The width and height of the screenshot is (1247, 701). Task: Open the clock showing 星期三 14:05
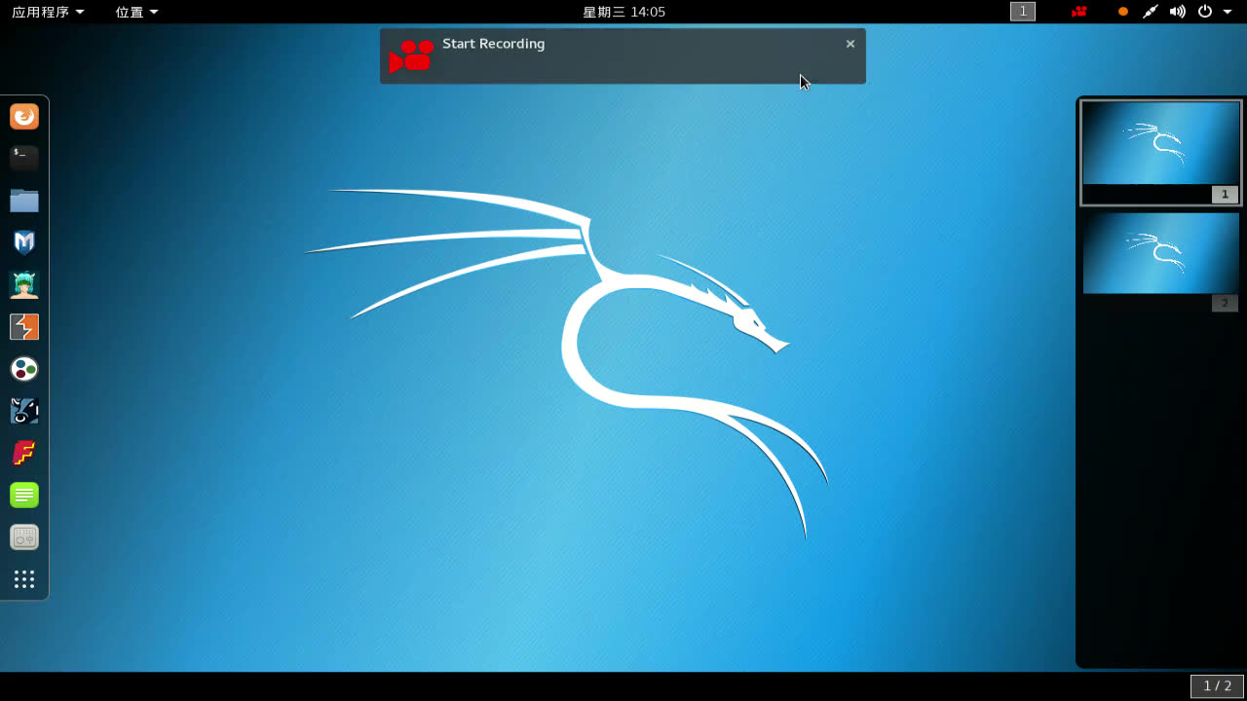coord(623,12)
